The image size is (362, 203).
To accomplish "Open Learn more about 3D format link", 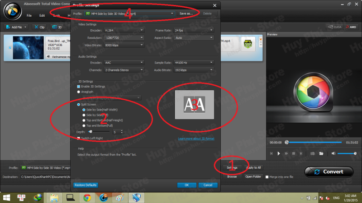I will 196,138.
